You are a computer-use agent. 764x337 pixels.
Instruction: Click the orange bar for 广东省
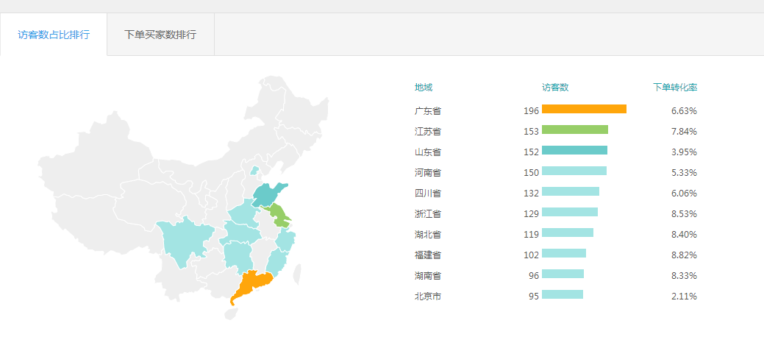[584, 109]
